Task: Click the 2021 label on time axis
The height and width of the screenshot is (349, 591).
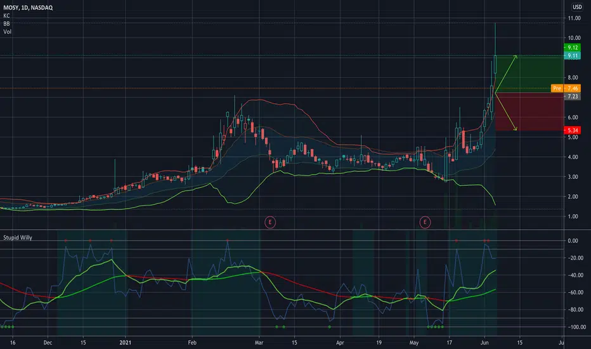Action: click(x=125, y=343)
